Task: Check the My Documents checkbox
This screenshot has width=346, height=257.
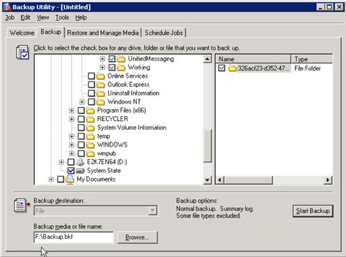Action: pyautogui.click(x=61, y=179)
